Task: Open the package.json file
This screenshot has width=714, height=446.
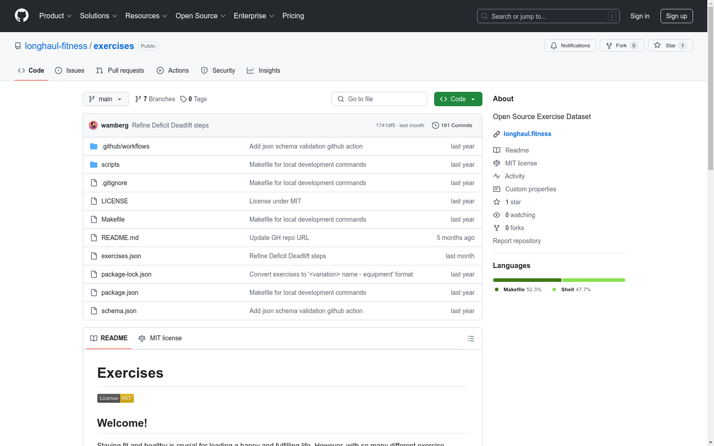Action: click(120, 293)
